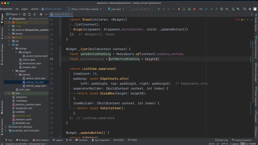Open Flutter Performance side tool window
Screen dimensions: 258x145
point(256,48)
